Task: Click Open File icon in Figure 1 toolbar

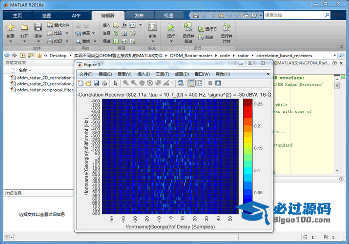Action: [88, 83]
